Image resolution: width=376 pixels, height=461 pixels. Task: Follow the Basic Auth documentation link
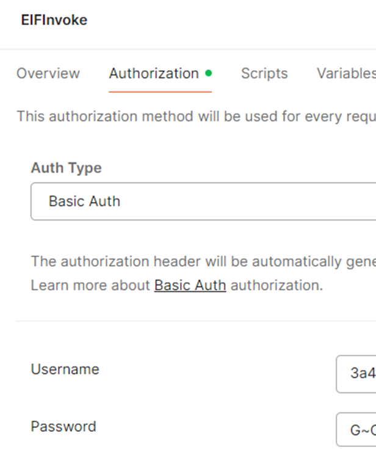pos(190,285)
